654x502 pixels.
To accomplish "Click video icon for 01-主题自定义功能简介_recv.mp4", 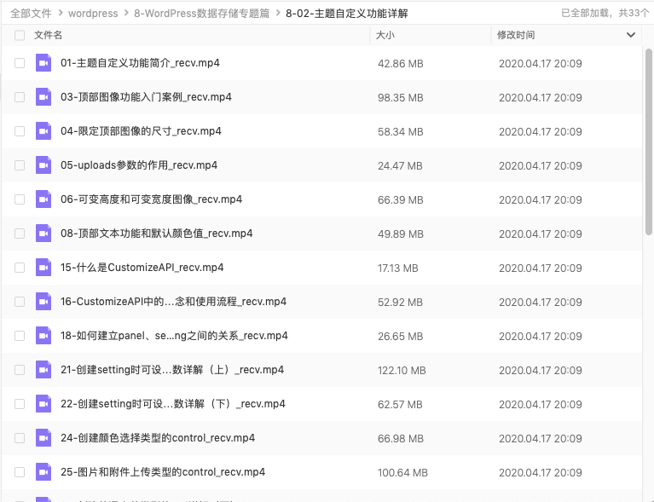I will (43, 63).
